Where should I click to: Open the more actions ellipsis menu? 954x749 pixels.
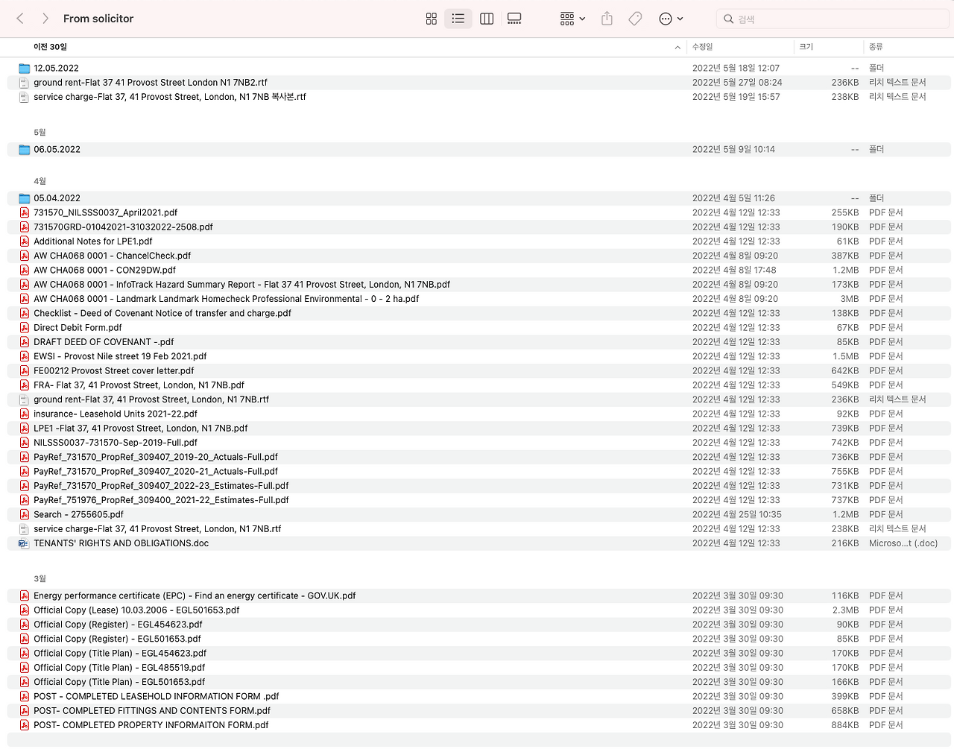tap(671, 19)
